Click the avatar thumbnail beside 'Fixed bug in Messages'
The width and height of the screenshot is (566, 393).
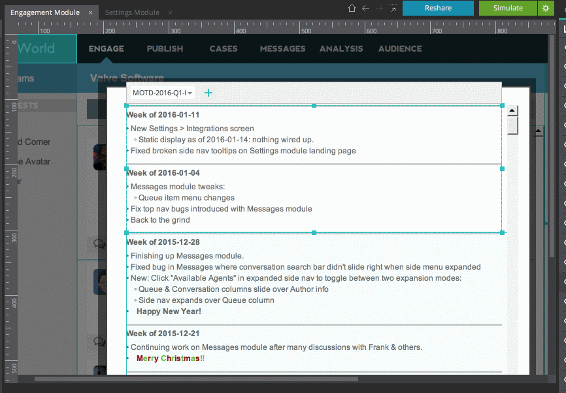point(100,281)
